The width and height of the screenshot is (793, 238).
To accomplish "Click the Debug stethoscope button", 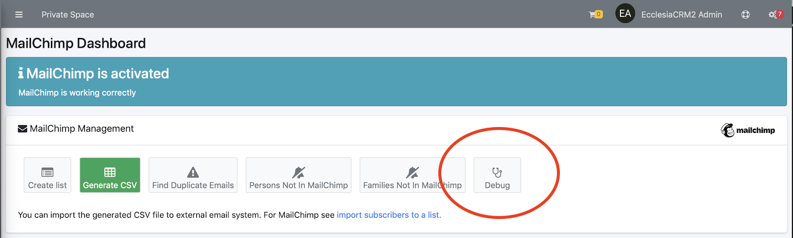I will [497, 175].
